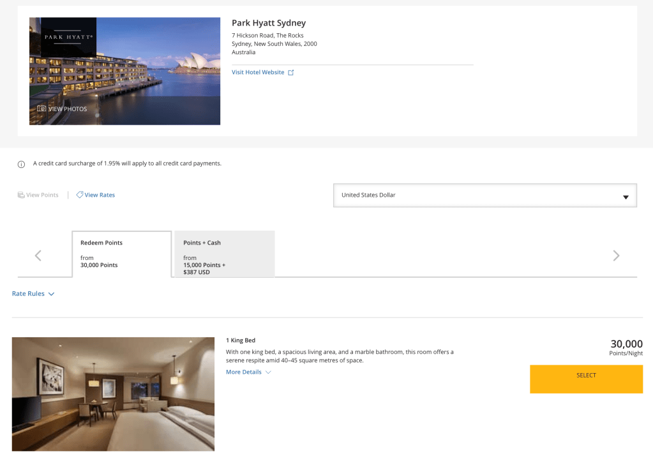The width and height of the screenshot is (653, 458).
Task: Click the Sydney harbour hotel photo
Action: [x=160, y=77]
